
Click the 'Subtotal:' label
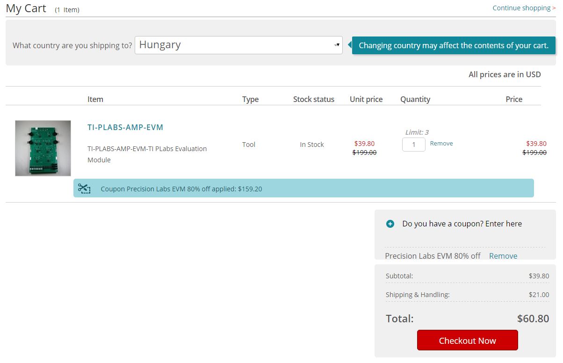tap(399, 276)
